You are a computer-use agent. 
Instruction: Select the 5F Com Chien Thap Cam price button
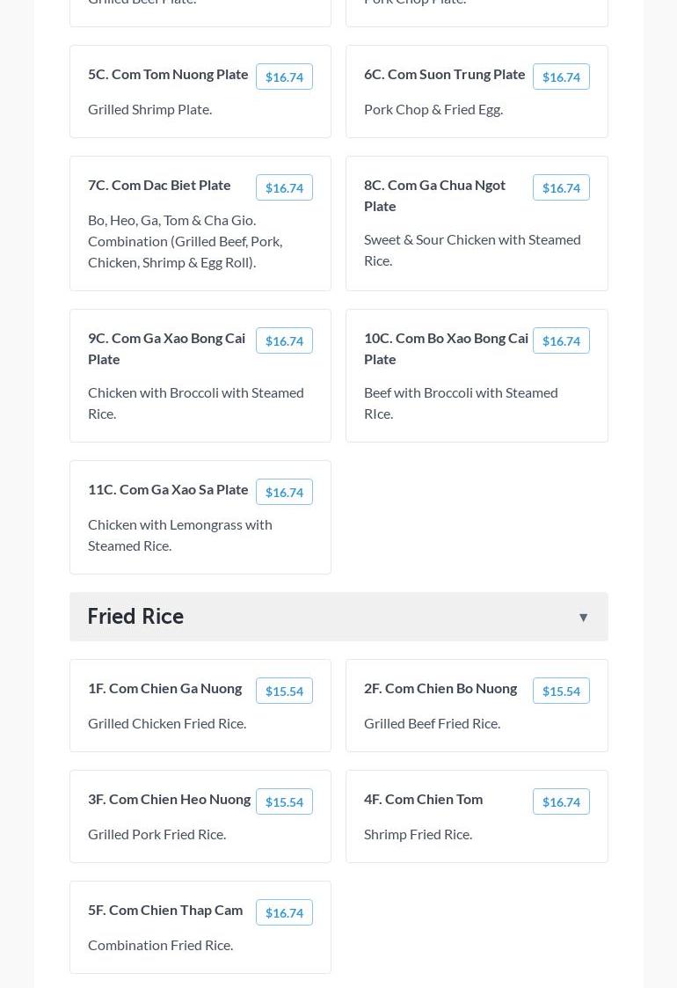[x=284, y=912]
